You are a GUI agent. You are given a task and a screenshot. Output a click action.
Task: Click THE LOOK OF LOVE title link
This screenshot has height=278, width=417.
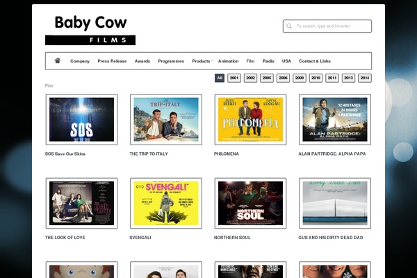click(65, 238)
